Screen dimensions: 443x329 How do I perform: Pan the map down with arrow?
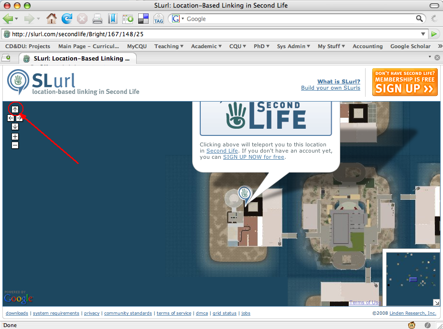(x=15, y=126)
